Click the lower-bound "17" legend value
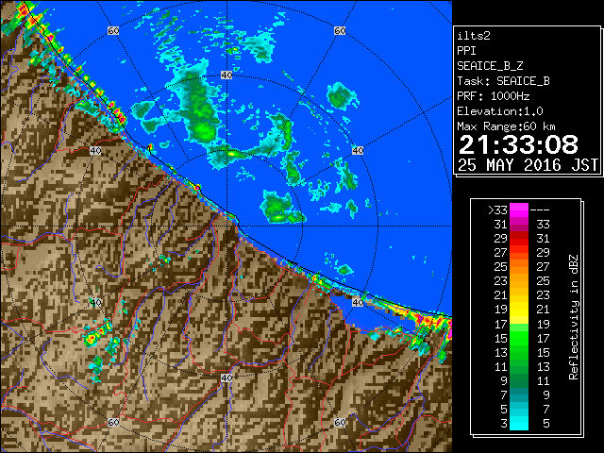 click(501, 325)
